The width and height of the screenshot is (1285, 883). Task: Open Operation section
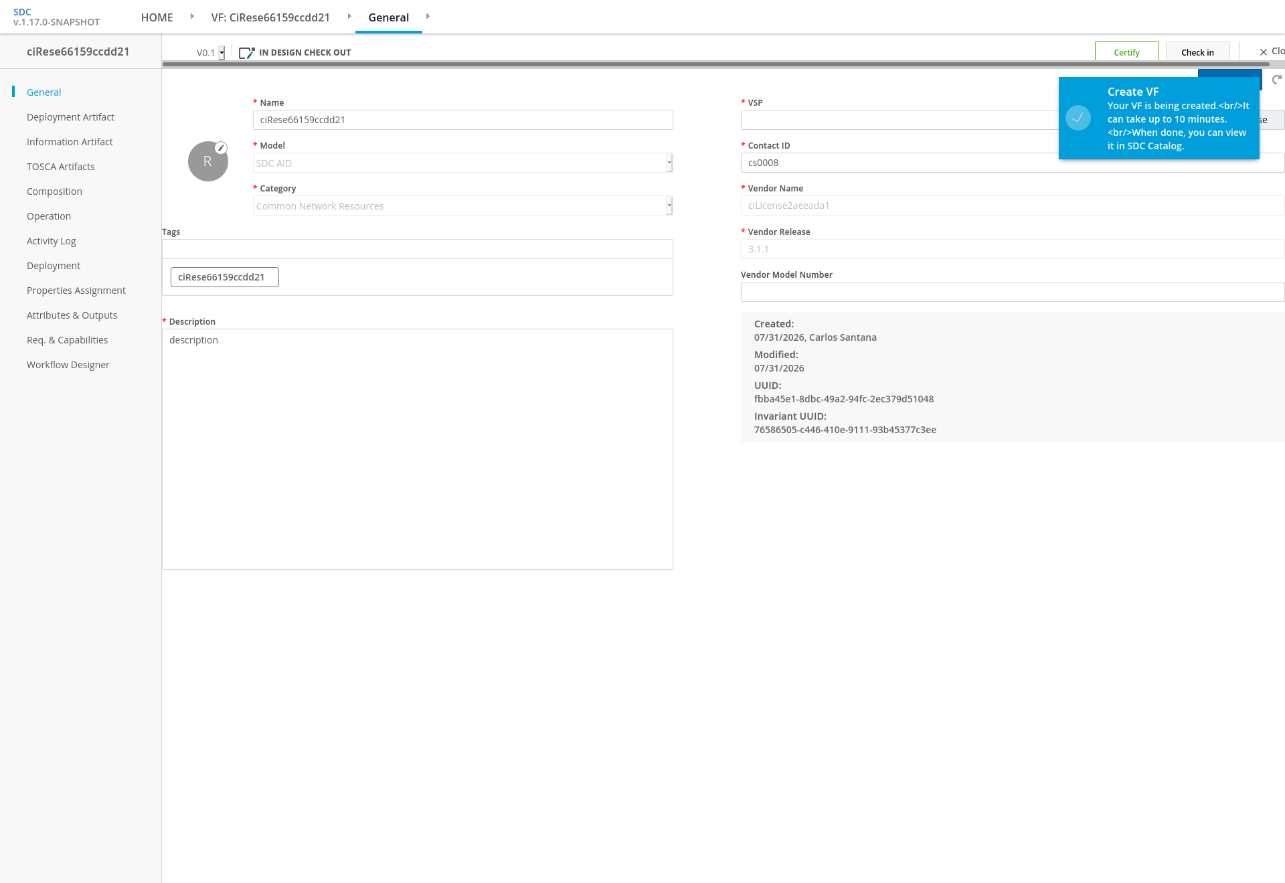(49, 216)
